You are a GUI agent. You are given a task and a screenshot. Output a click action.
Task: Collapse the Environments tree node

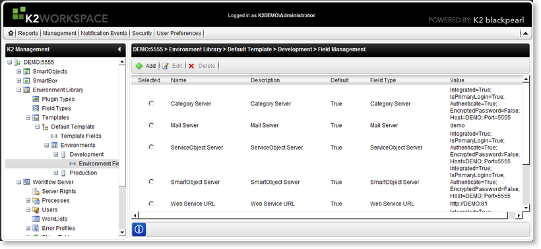pos(47,146)
